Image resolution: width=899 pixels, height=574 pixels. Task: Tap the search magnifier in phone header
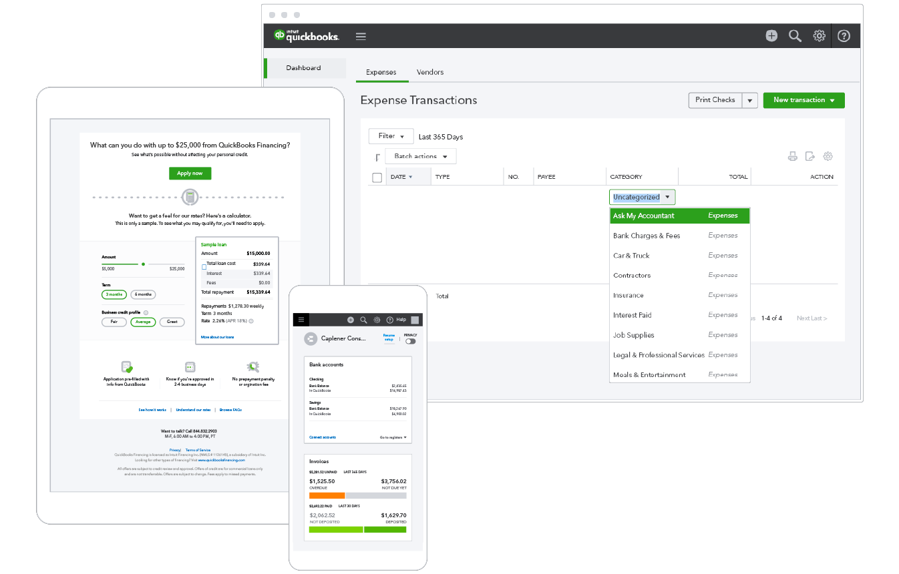[x=364, y=320]
